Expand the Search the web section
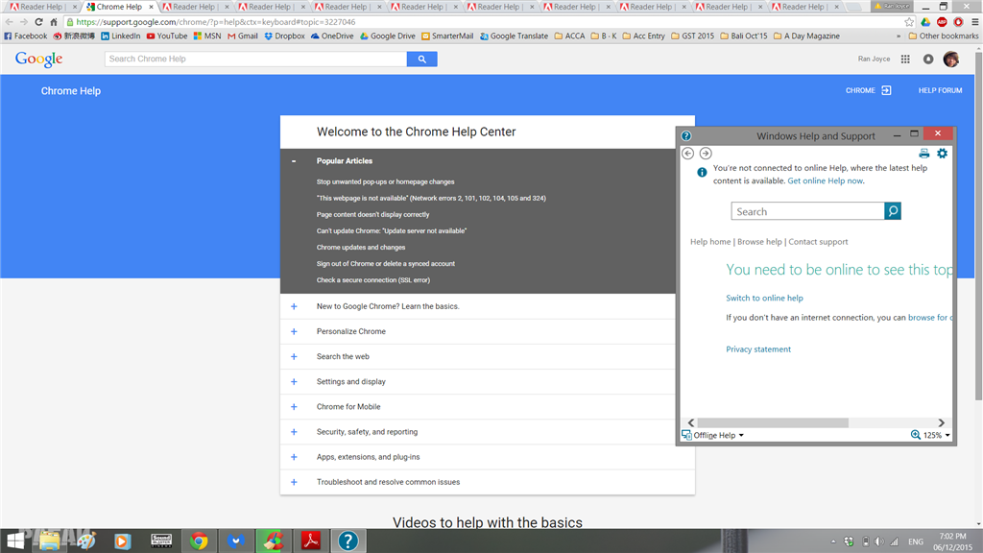 click(x=294, y=357)
